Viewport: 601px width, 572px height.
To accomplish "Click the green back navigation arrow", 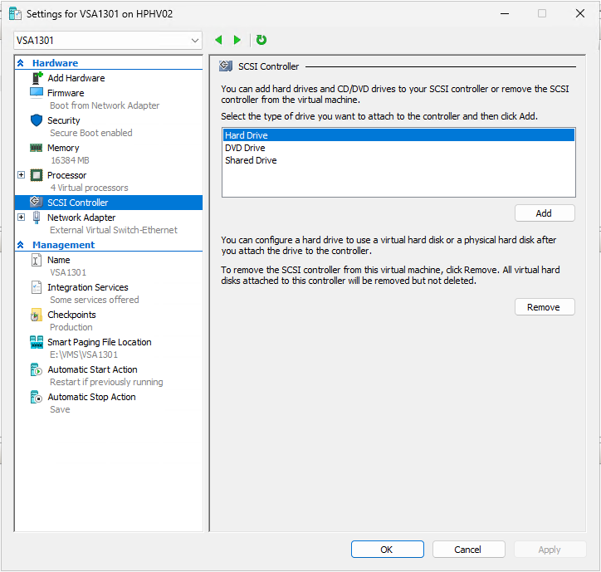I will 219,40.
